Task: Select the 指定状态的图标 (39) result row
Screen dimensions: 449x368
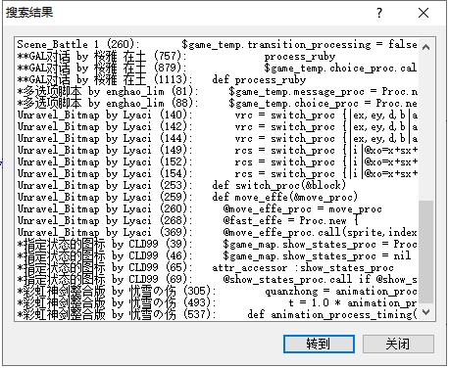Action: [217, 244]
